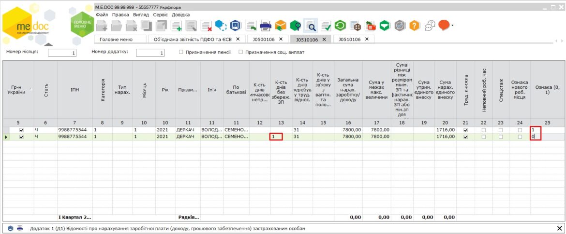566x234 pixels.
Task: Click the edit row pencil icon
Action: point(191,26)
